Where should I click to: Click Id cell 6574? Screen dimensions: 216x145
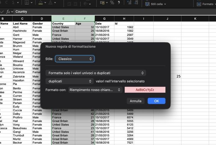[x=124, y=117]
